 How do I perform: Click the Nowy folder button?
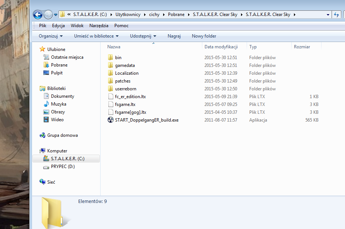click(204, 36)
